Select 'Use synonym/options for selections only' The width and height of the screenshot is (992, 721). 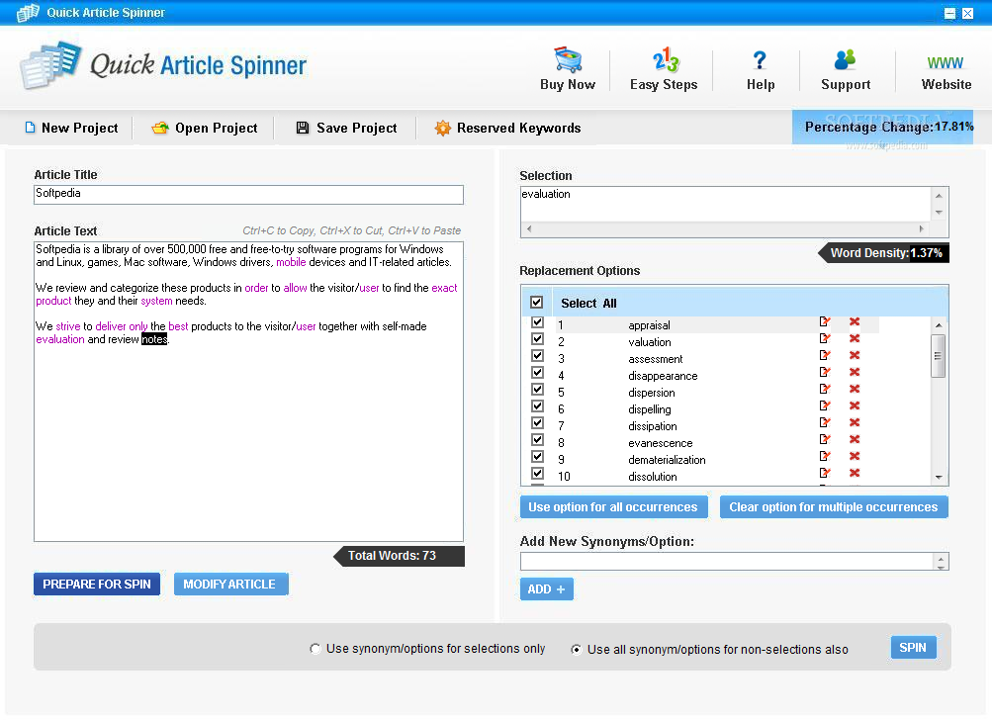[x=316, y=648]
